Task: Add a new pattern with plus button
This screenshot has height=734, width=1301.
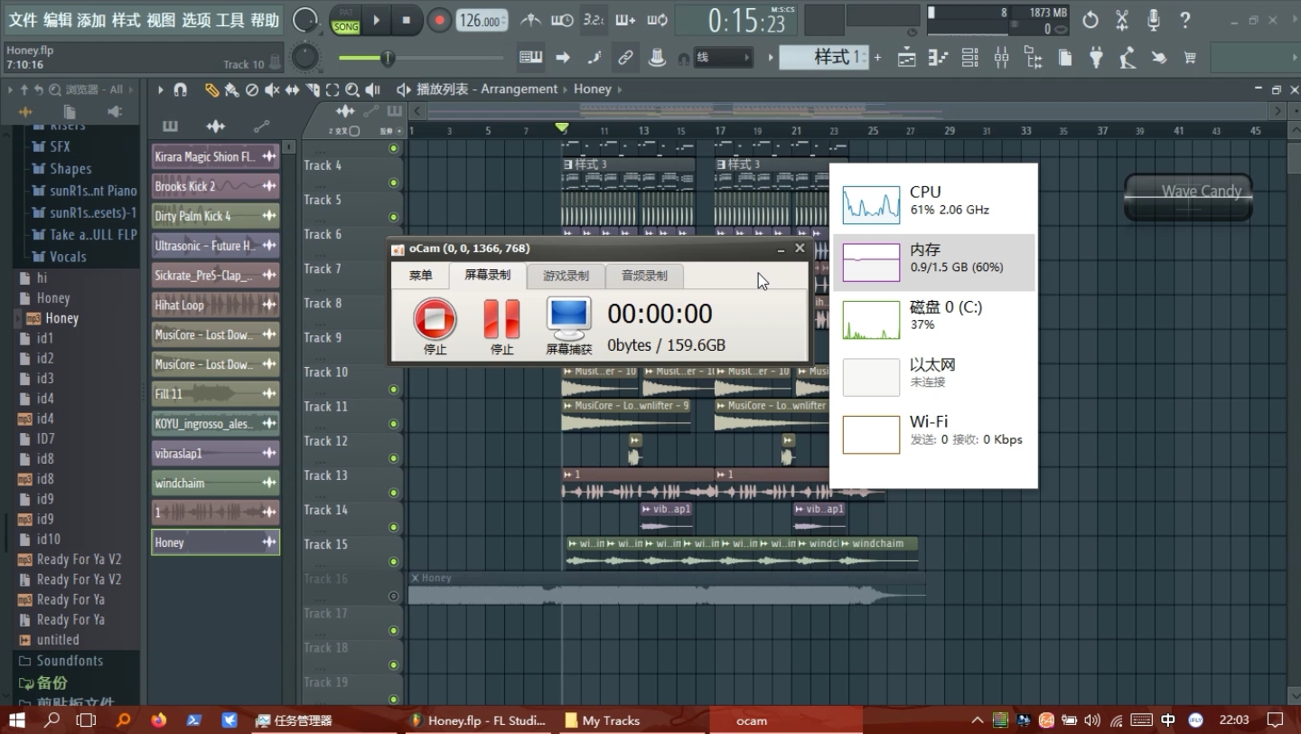Action: [x=877, y=58]
